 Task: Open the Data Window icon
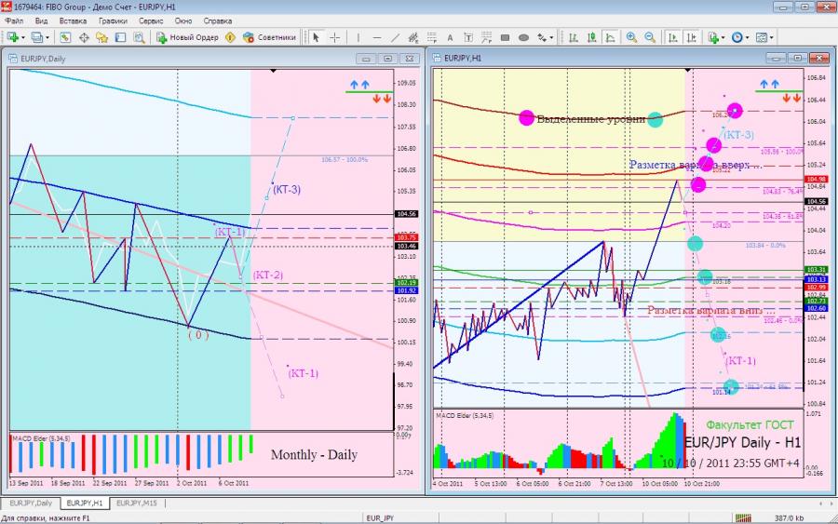[84, 37]
